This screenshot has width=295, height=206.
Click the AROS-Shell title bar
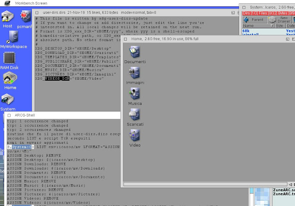pyautogui.click(x=62, y=115)
